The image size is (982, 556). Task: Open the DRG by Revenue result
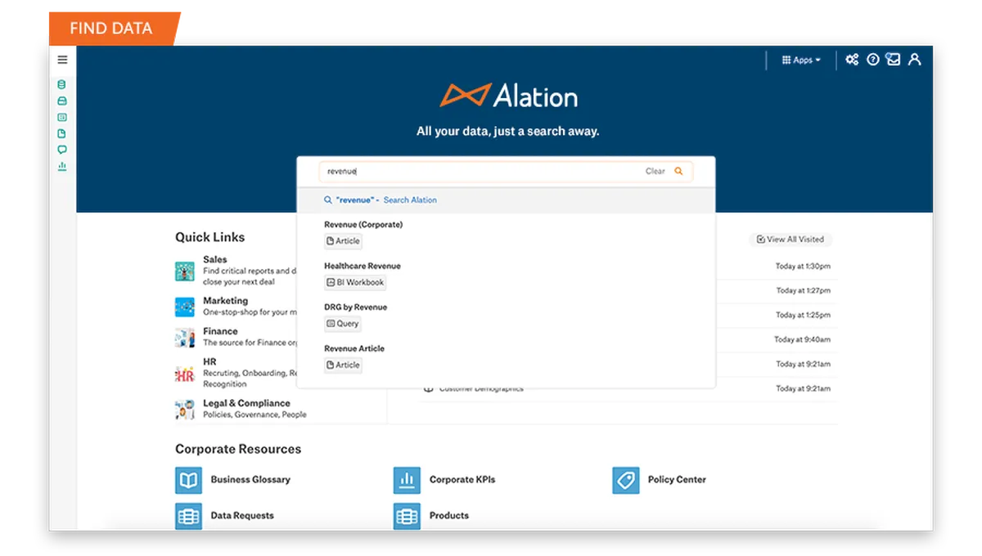(356, 307)
